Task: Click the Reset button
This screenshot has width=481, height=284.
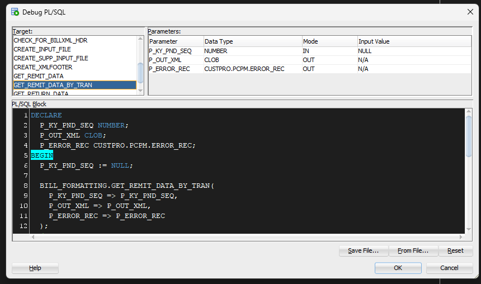Action: (455, 250)
